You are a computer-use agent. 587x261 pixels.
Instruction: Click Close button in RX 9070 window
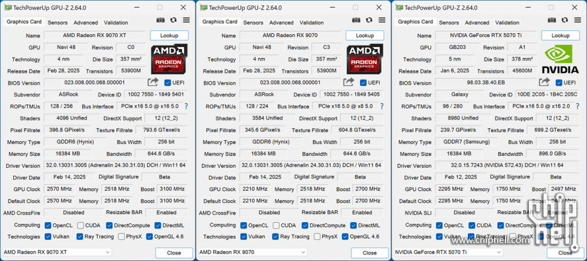pos(370,253)
